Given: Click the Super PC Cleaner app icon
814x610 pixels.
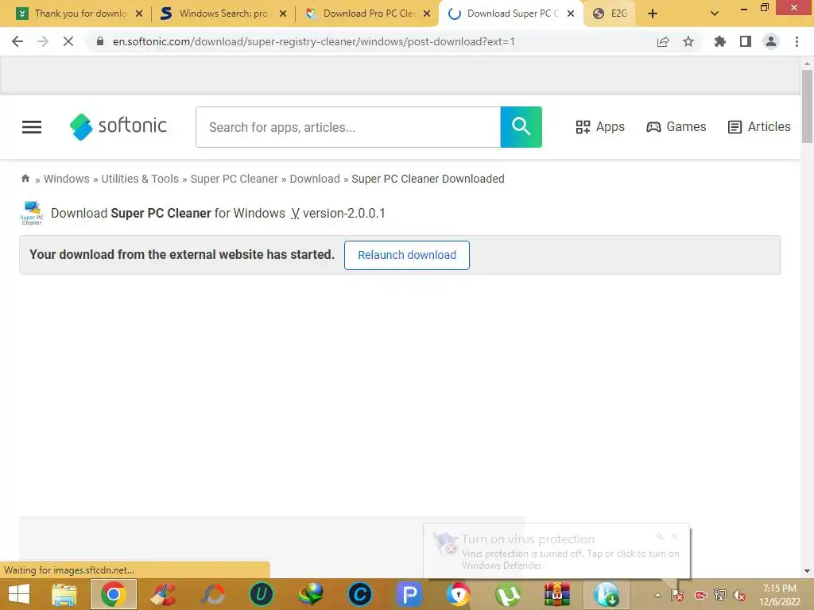Looking at the screenshot, I should pyautogui.click(x=32, y=213).
